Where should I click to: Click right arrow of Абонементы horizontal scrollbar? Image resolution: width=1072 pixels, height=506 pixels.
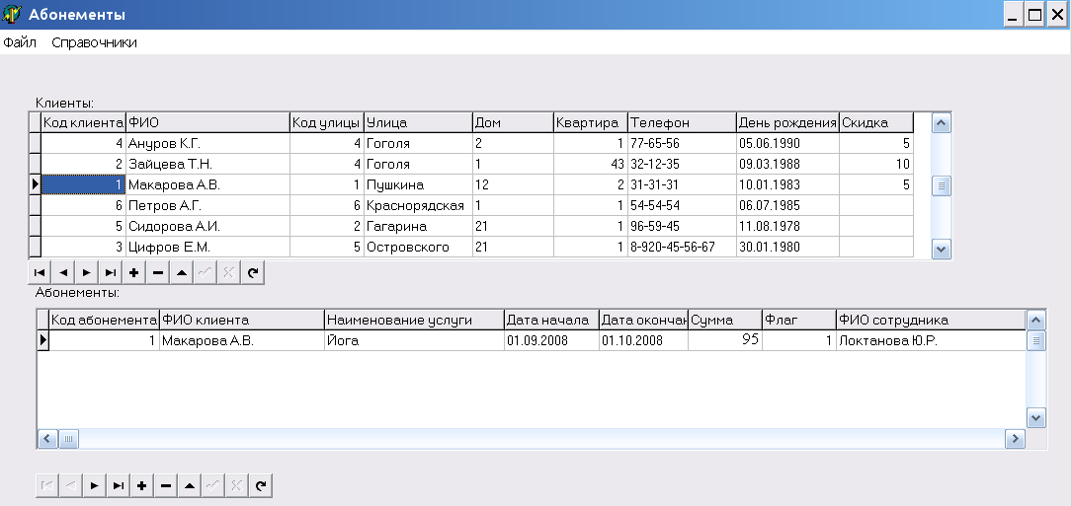click(1015, 438)
